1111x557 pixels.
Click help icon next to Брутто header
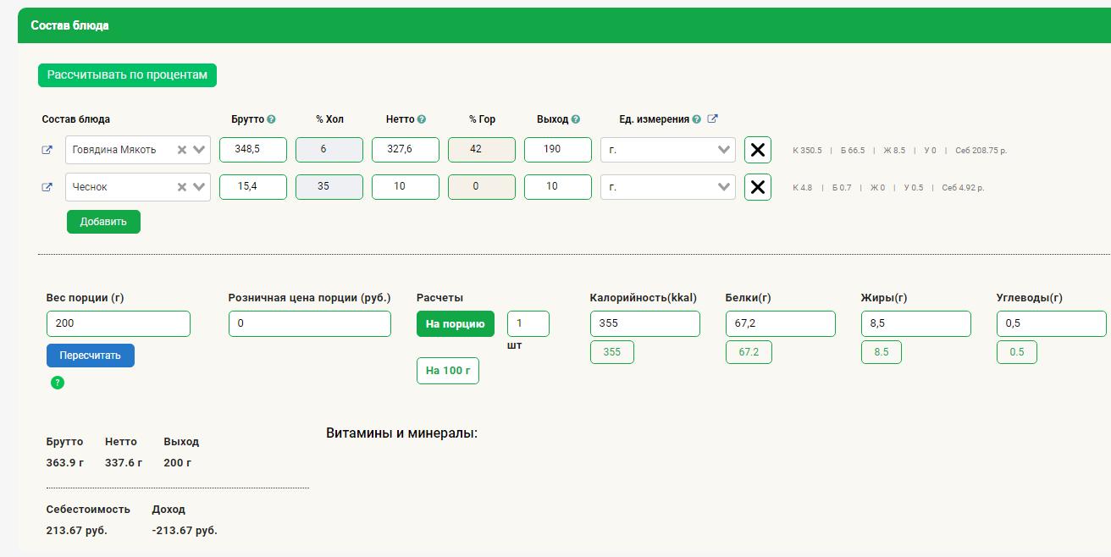[272, 119]
